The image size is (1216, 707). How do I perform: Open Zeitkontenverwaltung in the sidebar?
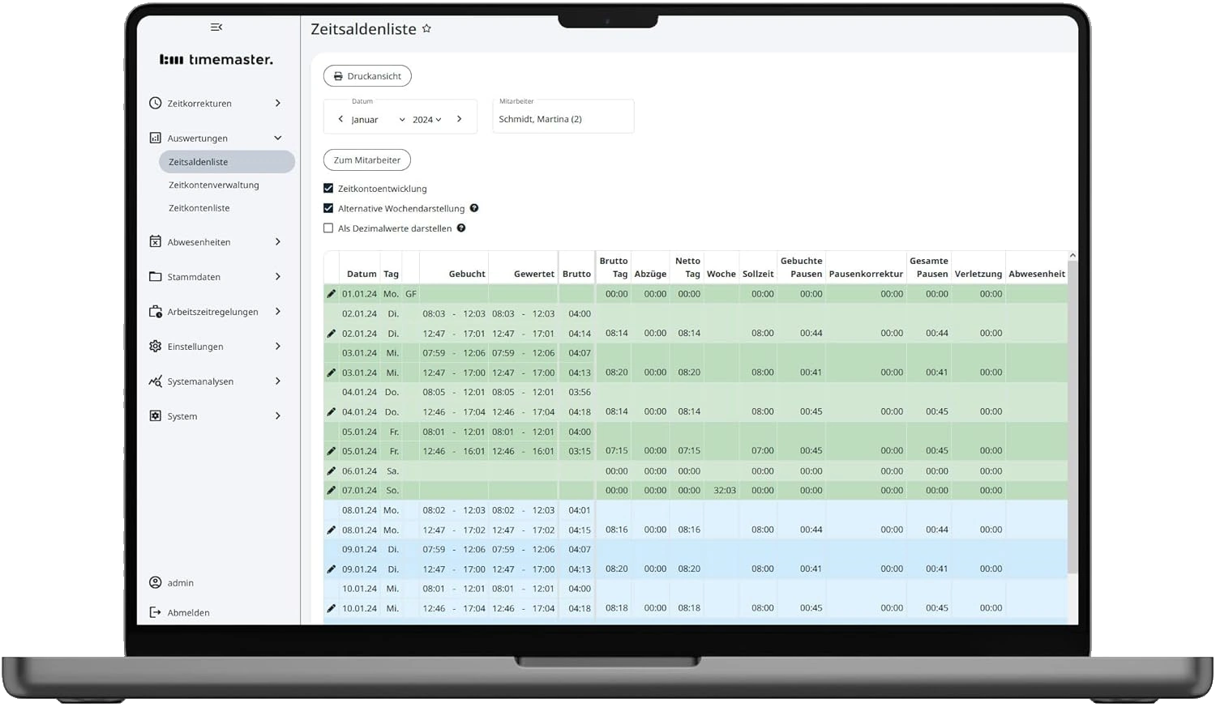point(214,185)
